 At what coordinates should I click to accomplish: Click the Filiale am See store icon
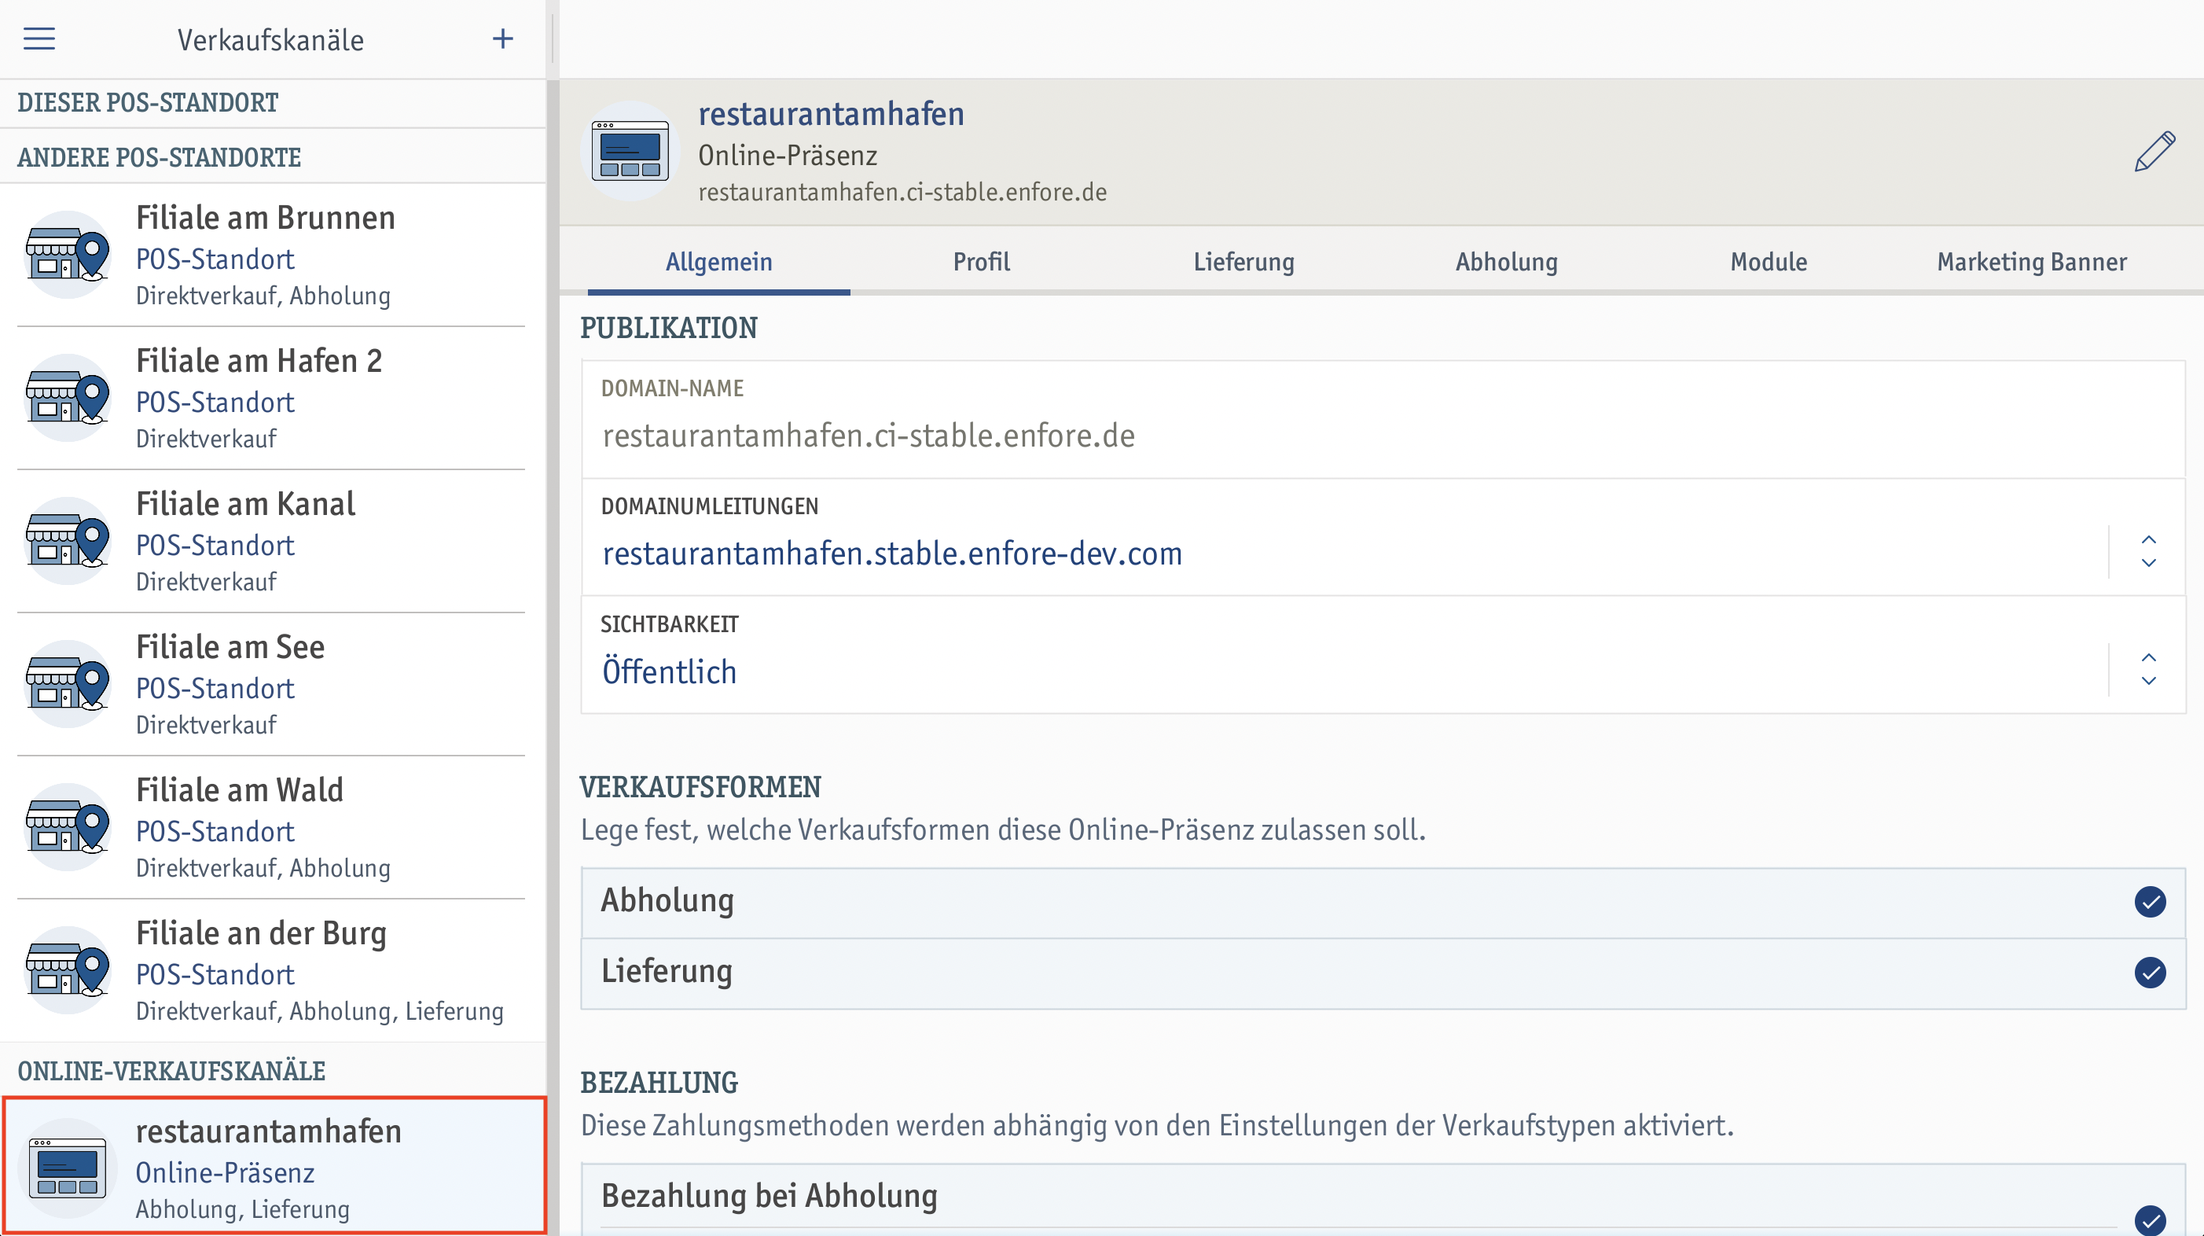[68, 683]
